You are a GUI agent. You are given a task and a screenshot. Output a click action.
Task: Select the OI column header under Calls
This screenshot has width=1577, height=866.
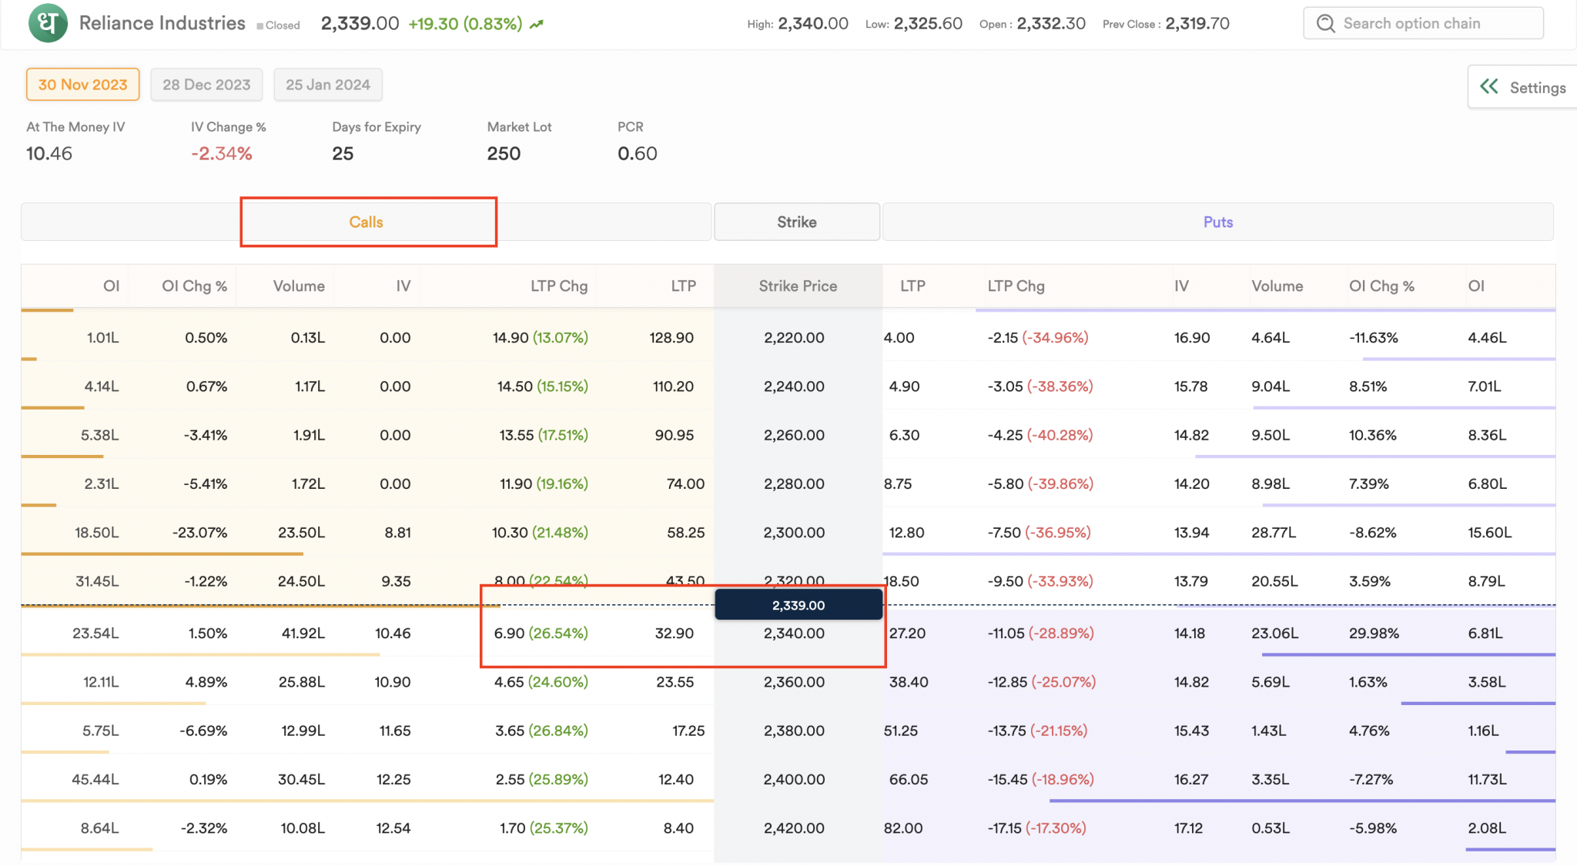111,286
